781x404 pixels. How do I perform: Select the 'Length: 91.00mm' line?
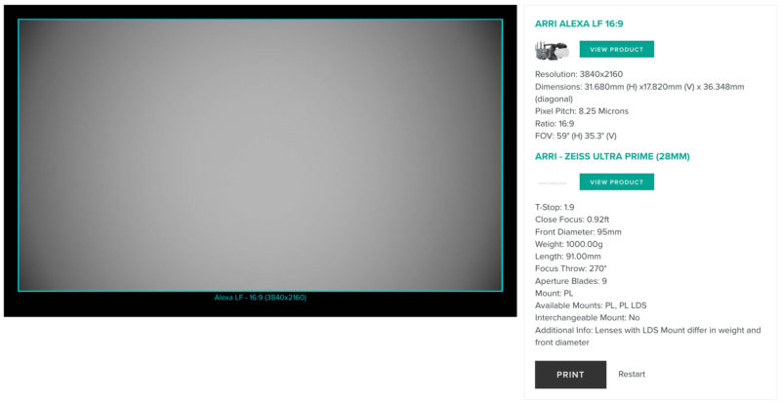[x=568, y=256]
